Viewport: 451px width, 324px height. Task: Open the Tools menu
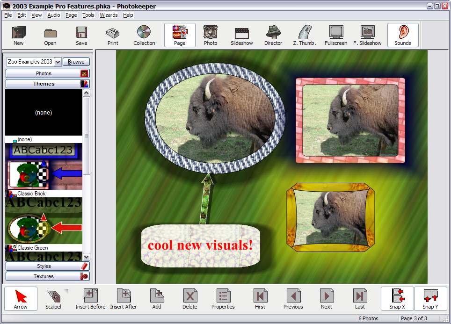(88, 15)
